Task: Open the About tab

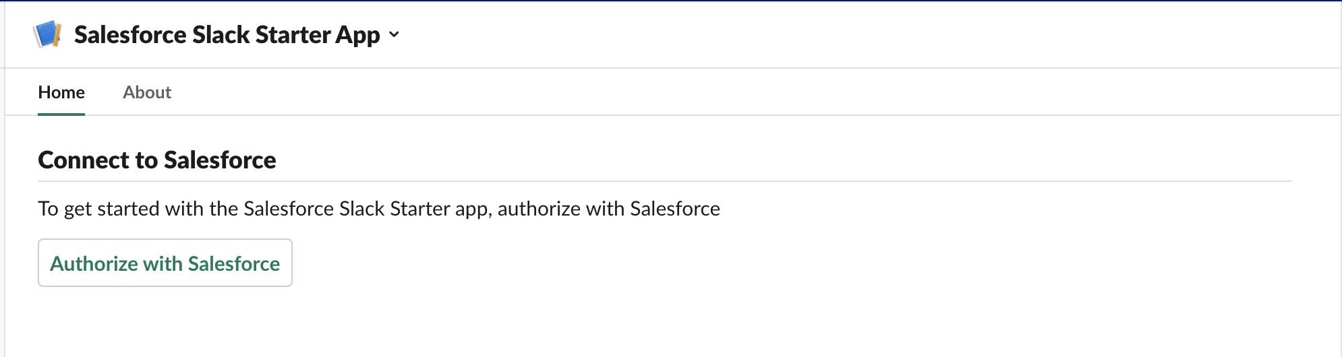Action: point(147,92)
